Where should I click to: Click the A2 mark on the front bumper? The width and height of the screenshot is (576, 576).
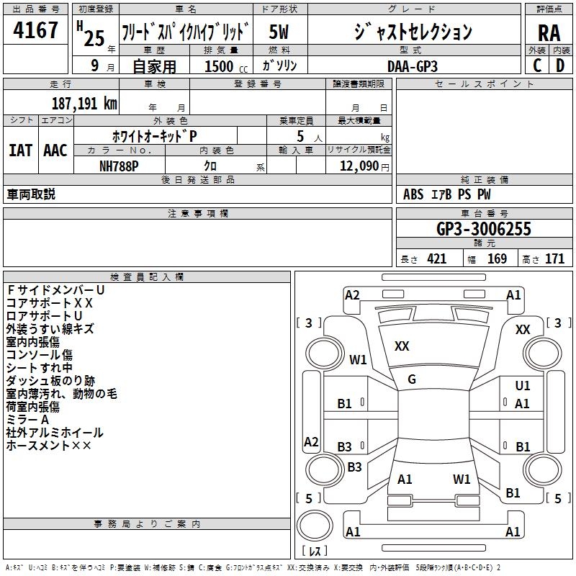pyautogui.click(x=352, y=294)
